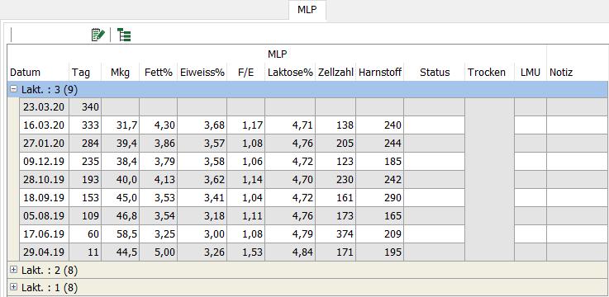Click the Eiweiss% column header
609x297 pixels.
pyautogui.click(x=202, y=73)
